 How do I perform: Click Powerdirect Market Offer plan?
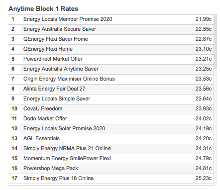coord(111,59)
